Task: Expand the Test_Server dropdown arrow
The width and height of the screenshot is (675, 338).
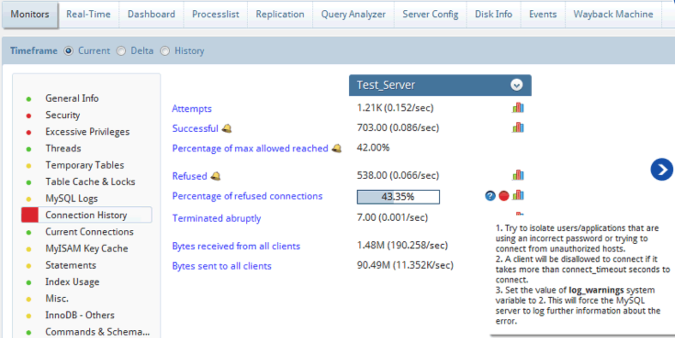Action: [x=516, y=85]
